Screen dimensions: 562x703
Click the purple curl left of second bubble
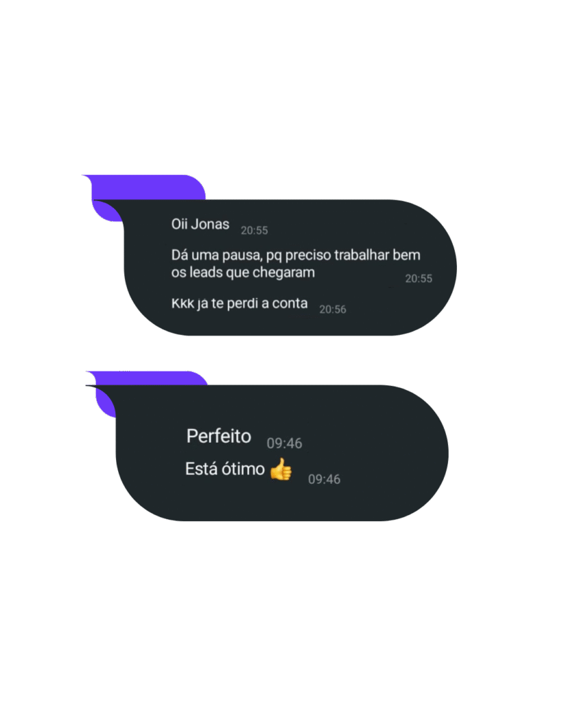click(x=106, y=402)
